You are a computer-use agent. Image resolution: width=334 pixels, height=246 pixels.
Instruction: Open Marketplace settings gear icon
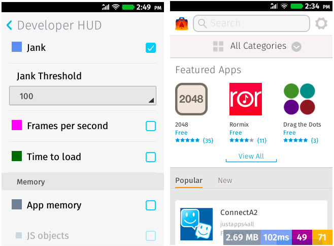[321, 23]
